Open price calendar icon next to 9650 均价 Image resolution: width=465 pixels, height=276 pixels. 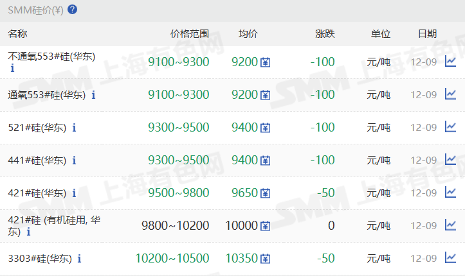[265, 193]
